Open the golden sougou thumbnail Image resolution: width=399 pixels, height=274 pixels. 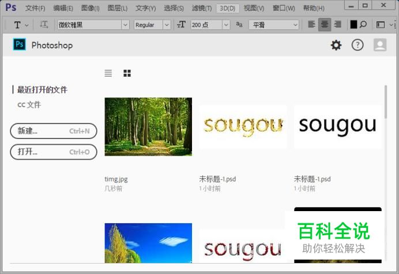(x=243, y=126)
